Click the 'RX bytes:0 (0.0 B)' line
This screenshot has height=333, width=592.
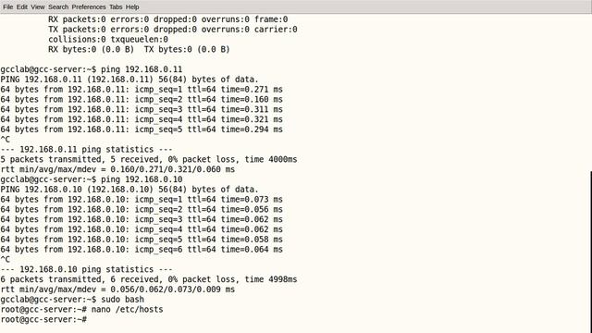coord(139,49)
